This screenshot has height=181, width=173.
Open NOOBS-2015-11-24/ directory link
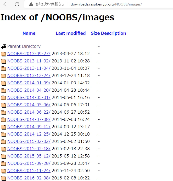(x=29, y=171)
